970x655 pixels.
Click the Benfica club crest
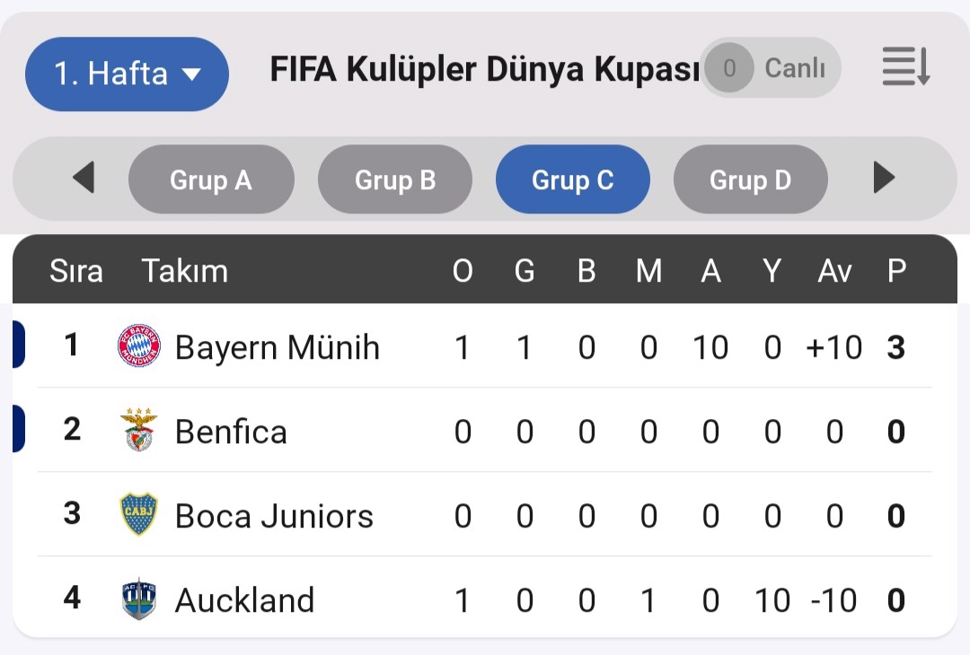tap(138, 430)
